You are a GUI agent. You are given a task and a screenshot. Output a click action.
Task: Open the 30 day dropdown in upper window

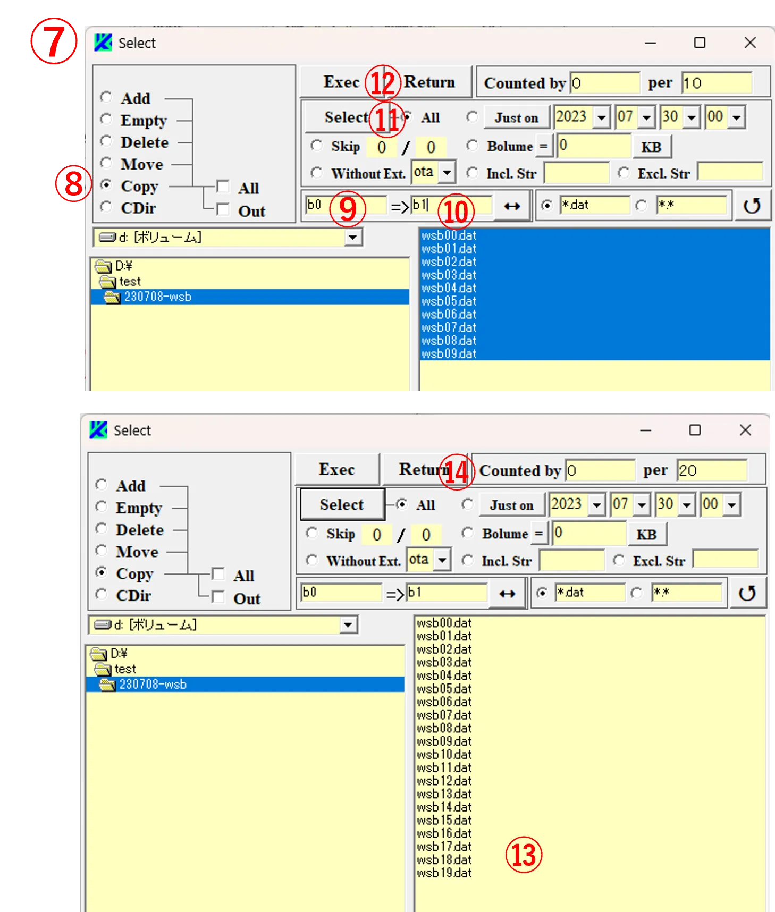pos(692,117)
